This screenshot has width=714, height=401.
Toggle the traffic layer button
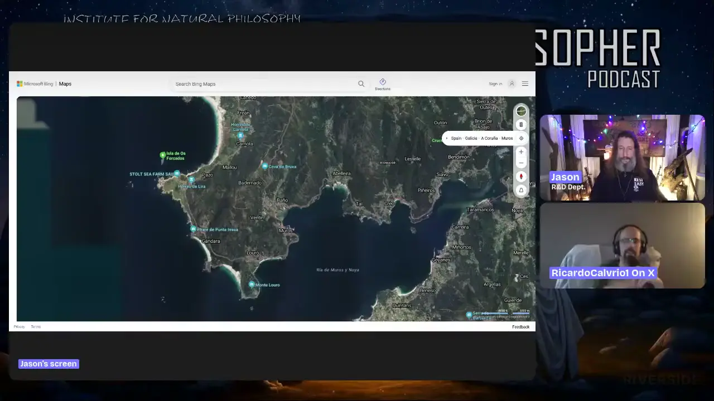coord(521,125)
